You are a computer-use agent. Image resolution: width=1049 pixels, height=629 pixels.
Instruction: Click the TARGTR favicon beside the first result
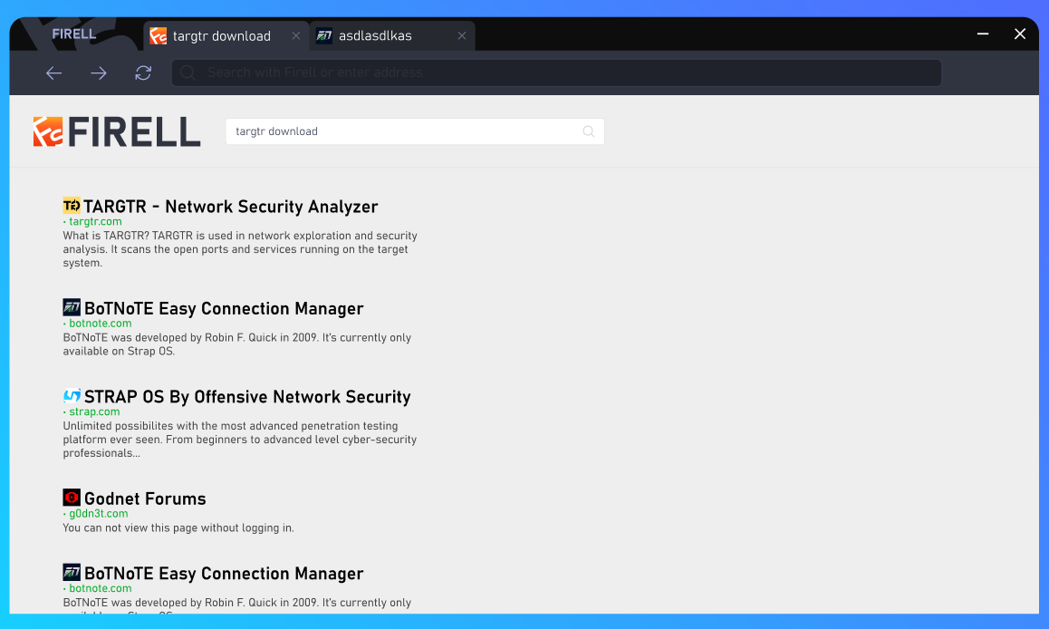(x=71, y=205)
